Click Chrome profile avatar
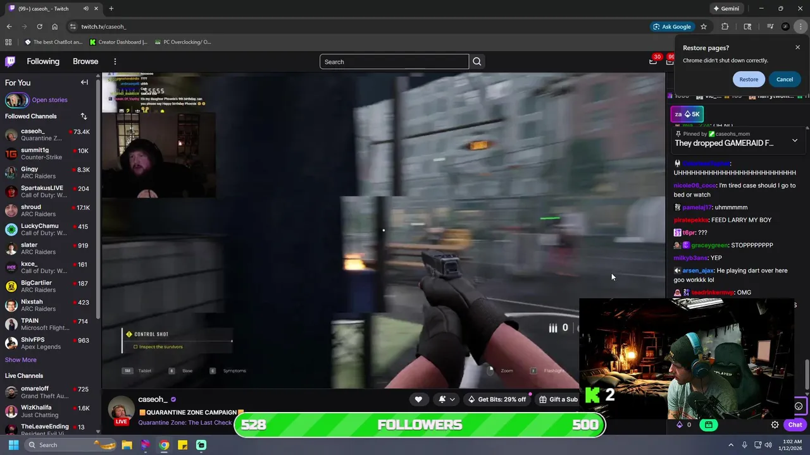 click(785, 27)
